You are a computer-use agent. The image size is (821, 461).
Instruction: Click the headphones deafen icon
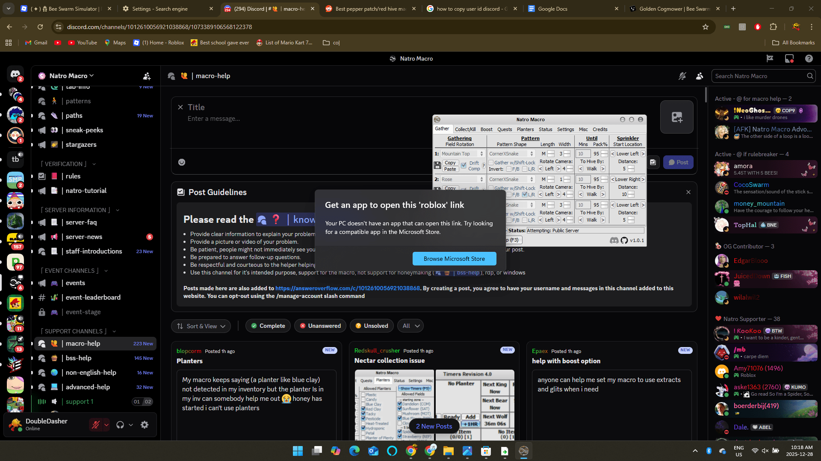coord(120,425)
